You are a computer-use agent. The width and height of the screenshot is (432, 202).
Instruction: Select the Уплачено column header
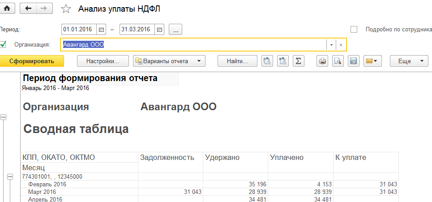pyautogui.click(x=300, y=162)
